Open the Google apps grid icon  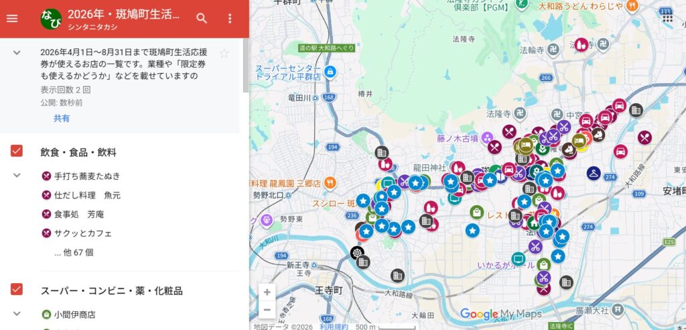[668, 18]
